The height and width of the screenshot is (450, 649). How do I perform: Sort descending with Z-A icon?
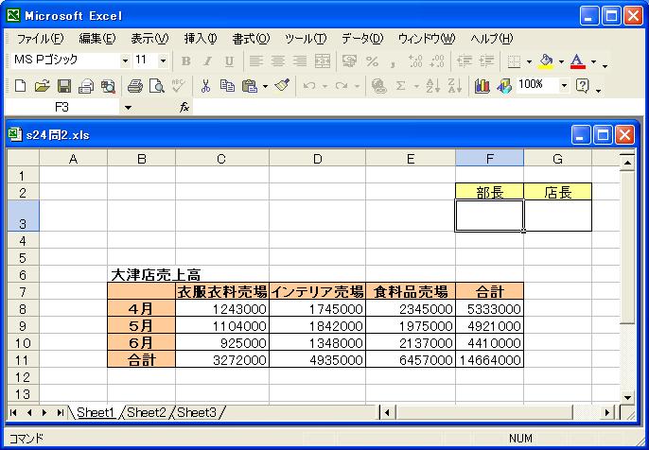click(x=454, y=86)
